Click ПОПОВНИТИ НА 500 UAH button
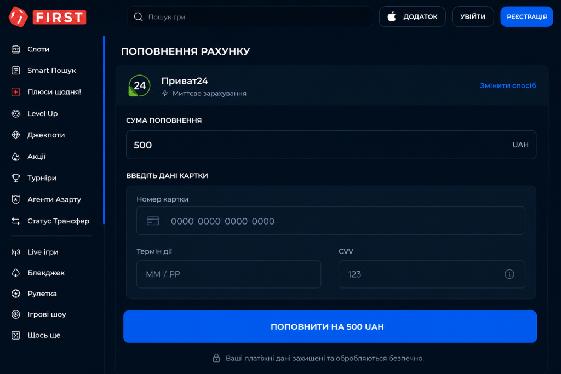Screen dimensions: 561x374 coord(330,326)
